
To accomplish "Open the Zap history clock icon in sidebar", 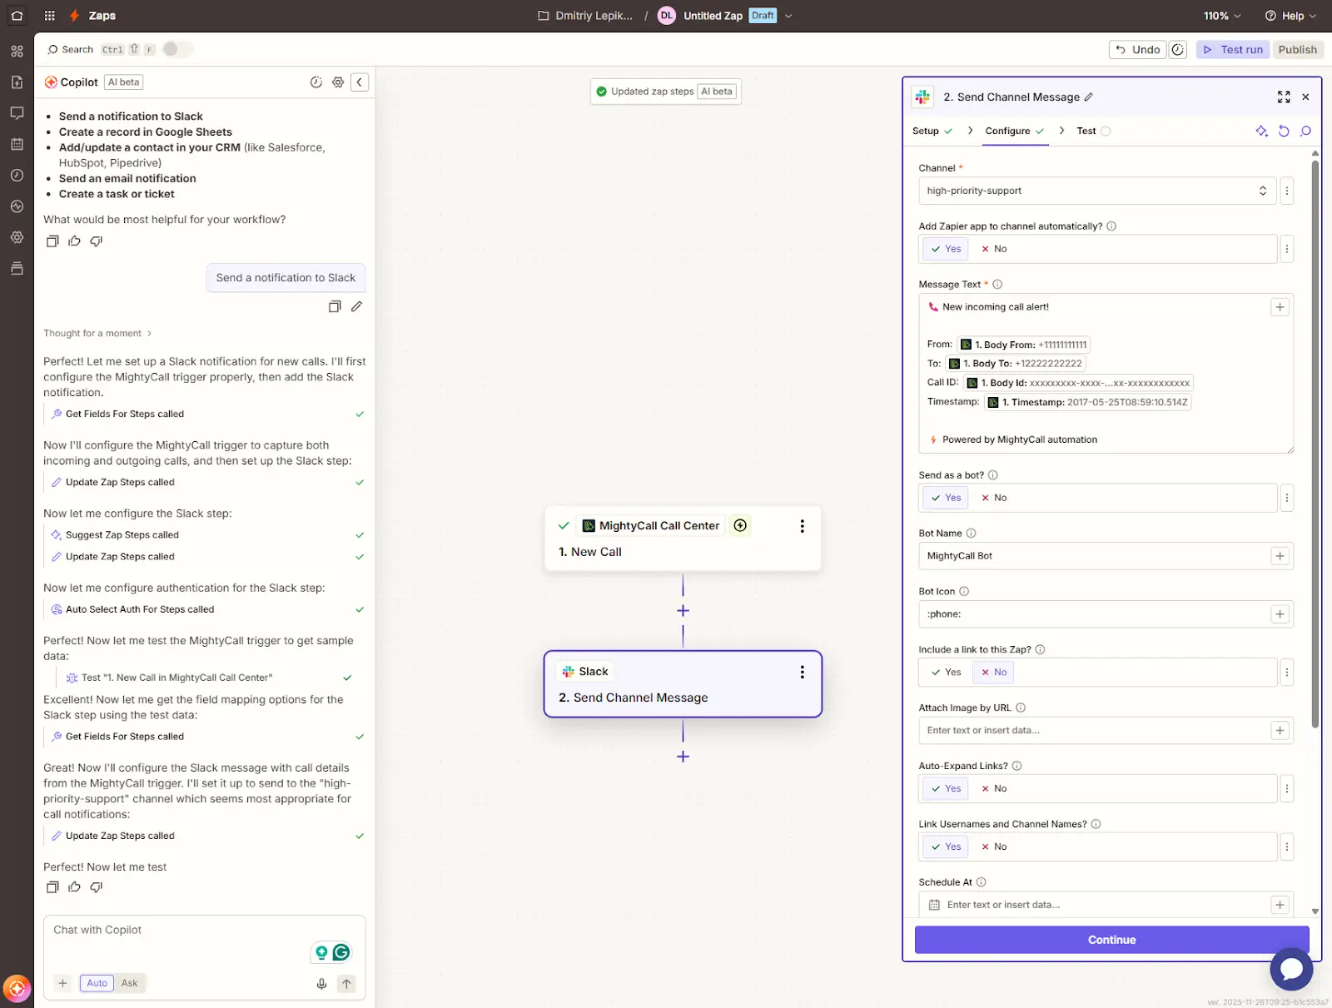I will coord(17,175).
